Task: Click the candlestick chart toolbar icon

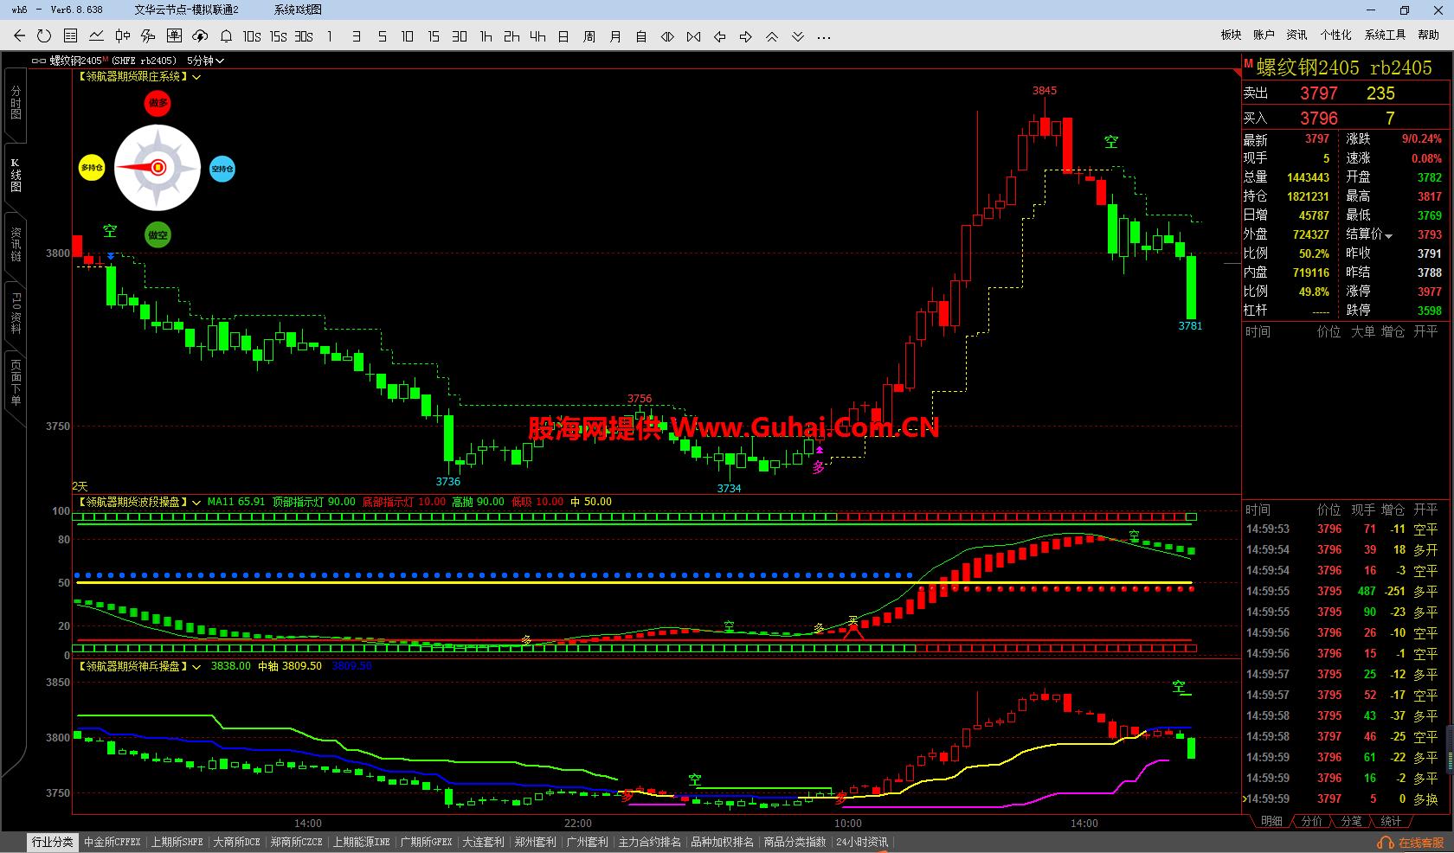Action: pyautogui.click(x=122, y=36)
